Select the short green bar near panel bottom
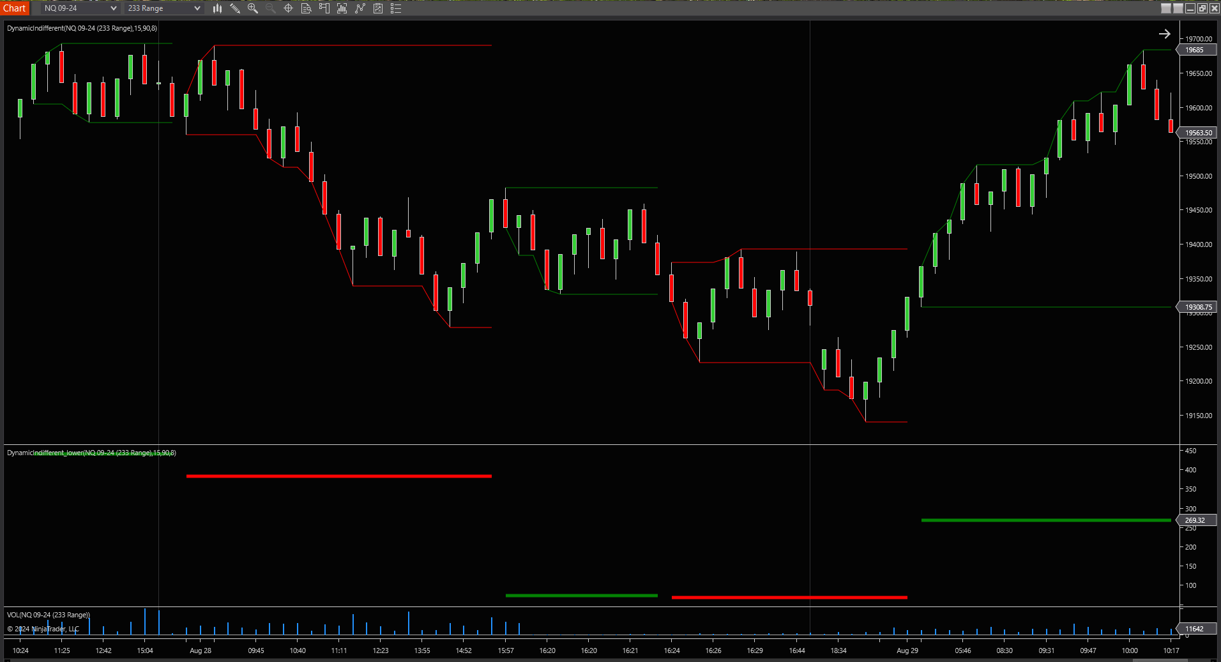The image size is (1221, 662). [582, 596]
